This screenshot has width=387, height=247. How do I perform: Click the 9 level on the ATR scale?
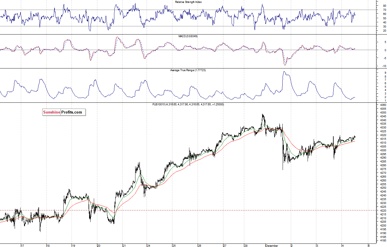(x=385, y=73)
